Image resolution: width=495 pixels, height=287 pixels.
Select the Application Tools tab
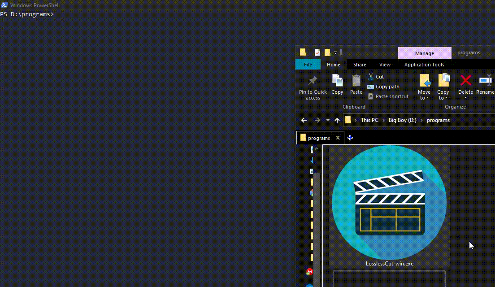424,64
